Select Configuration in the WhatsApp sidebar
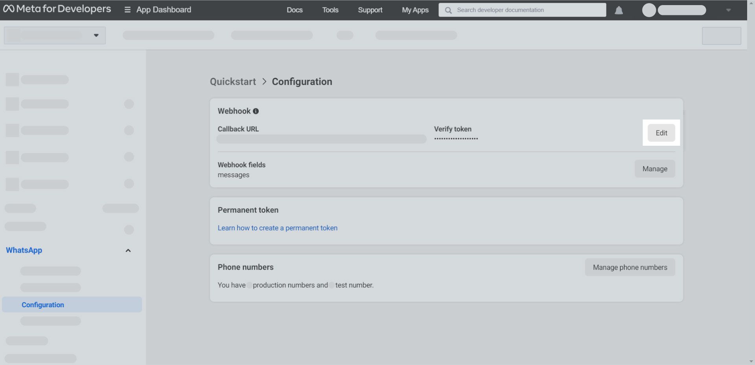 (72, 304)
